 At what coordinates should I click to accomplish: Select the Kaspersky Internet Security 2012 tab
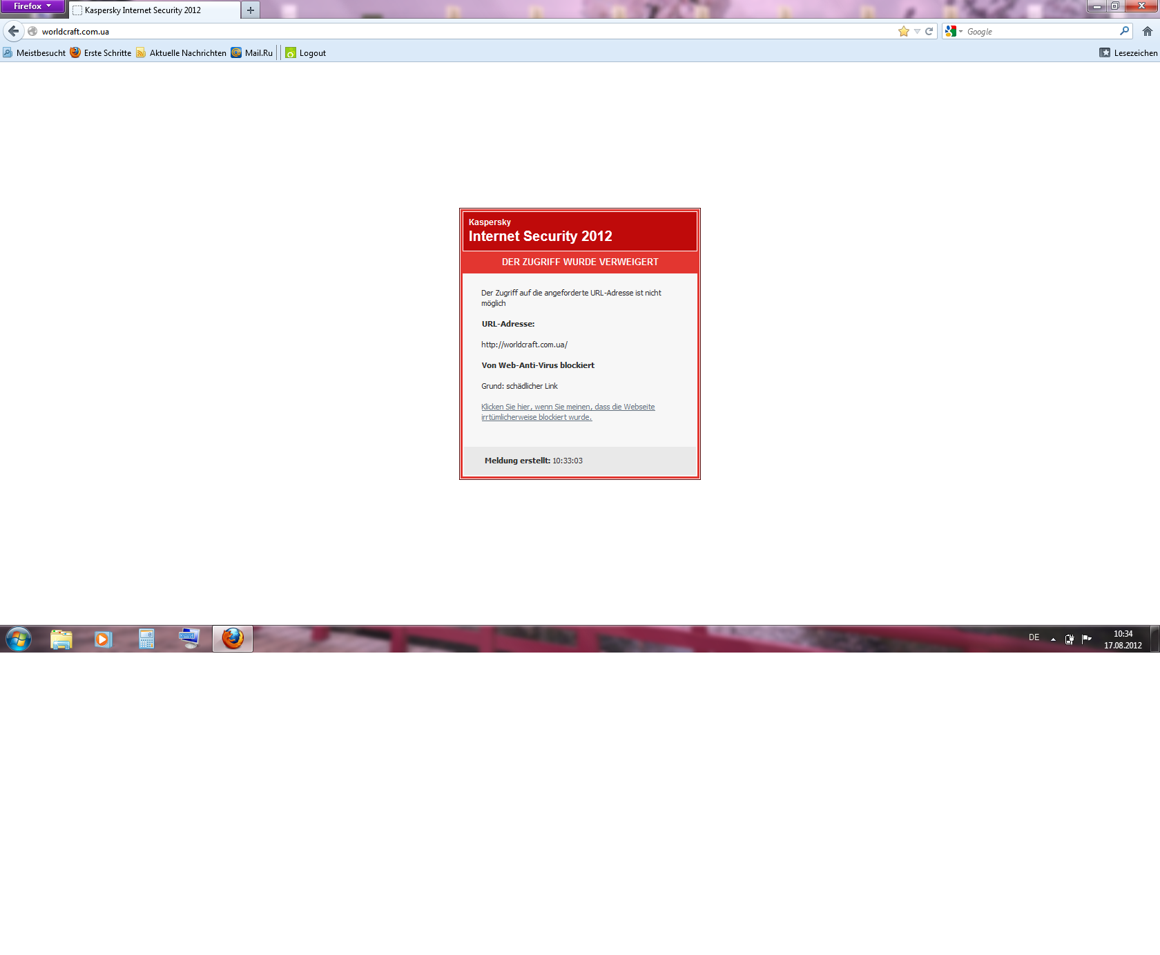155,10
